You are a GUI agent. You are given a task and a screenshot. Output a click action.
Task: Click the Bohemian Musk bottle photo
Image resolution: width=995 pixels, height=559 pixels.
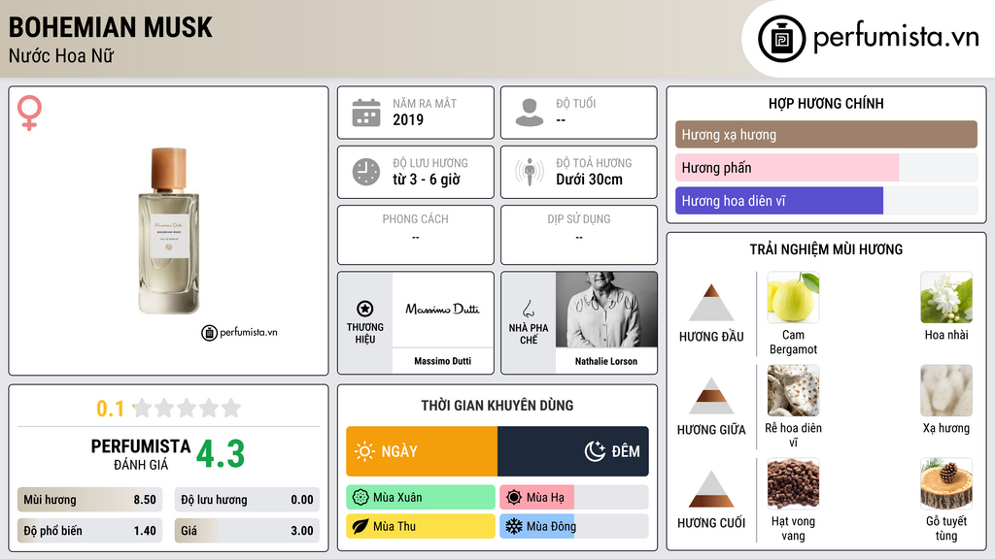169,231
